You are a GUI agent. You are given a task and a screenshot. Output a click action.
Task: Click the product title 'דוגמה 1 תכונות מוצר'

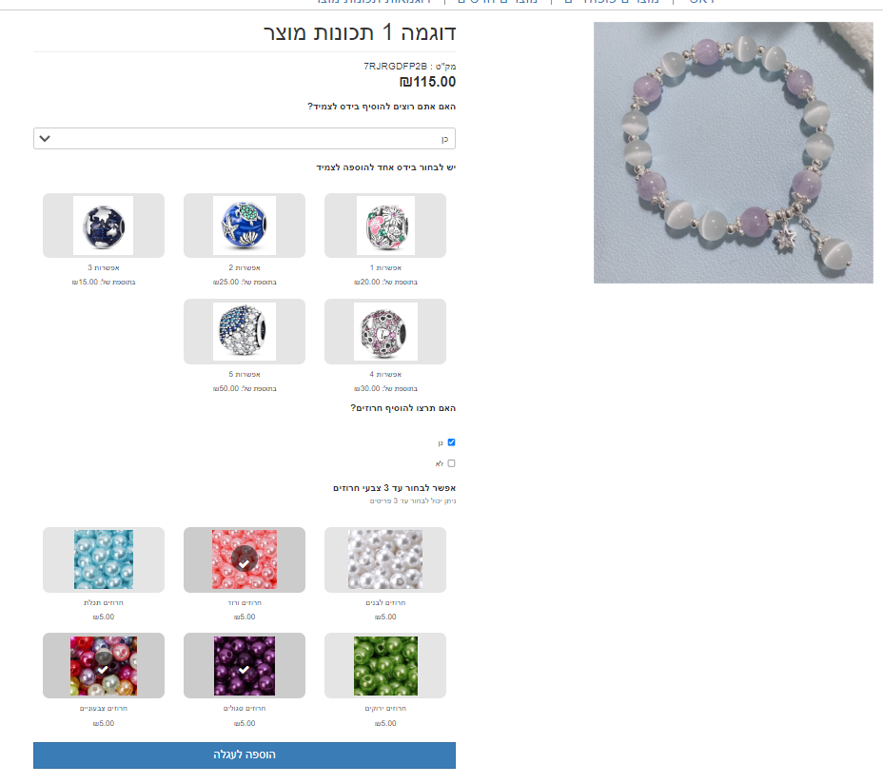coord(360,32)
